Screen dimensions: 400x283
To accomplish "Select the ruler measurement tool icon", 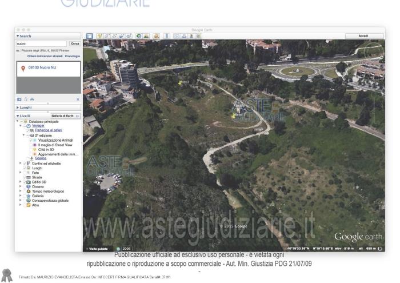I will [x=167, y=36].
